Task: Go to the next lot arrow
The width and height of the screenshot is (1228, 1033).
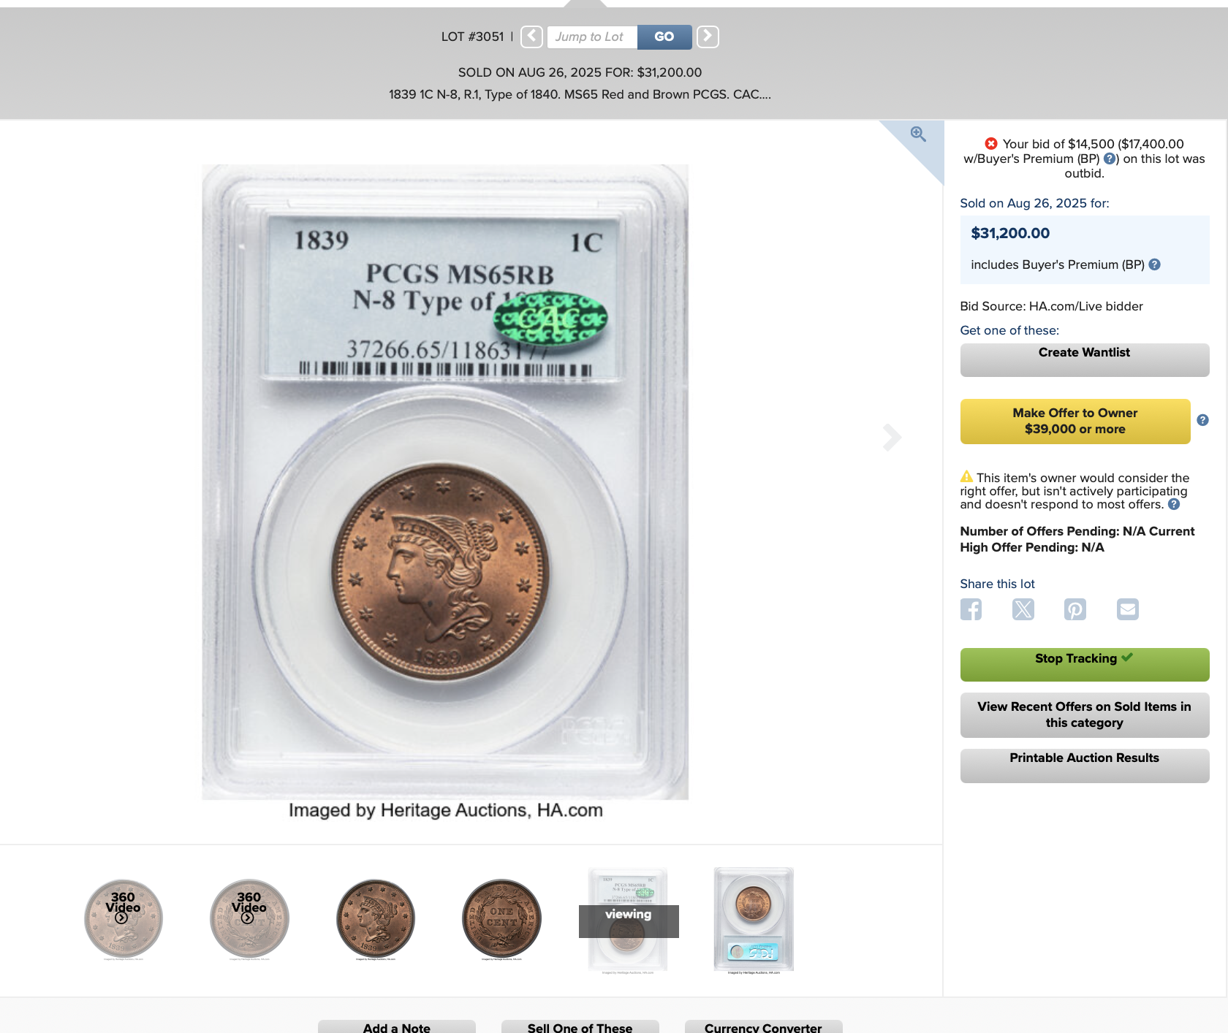Action: [708, 37]
